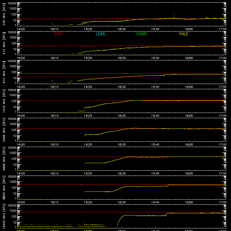Click the 17:00 tick under the 245 MHz panel
This screenshot has height=231, width=231.
point(222,29)
